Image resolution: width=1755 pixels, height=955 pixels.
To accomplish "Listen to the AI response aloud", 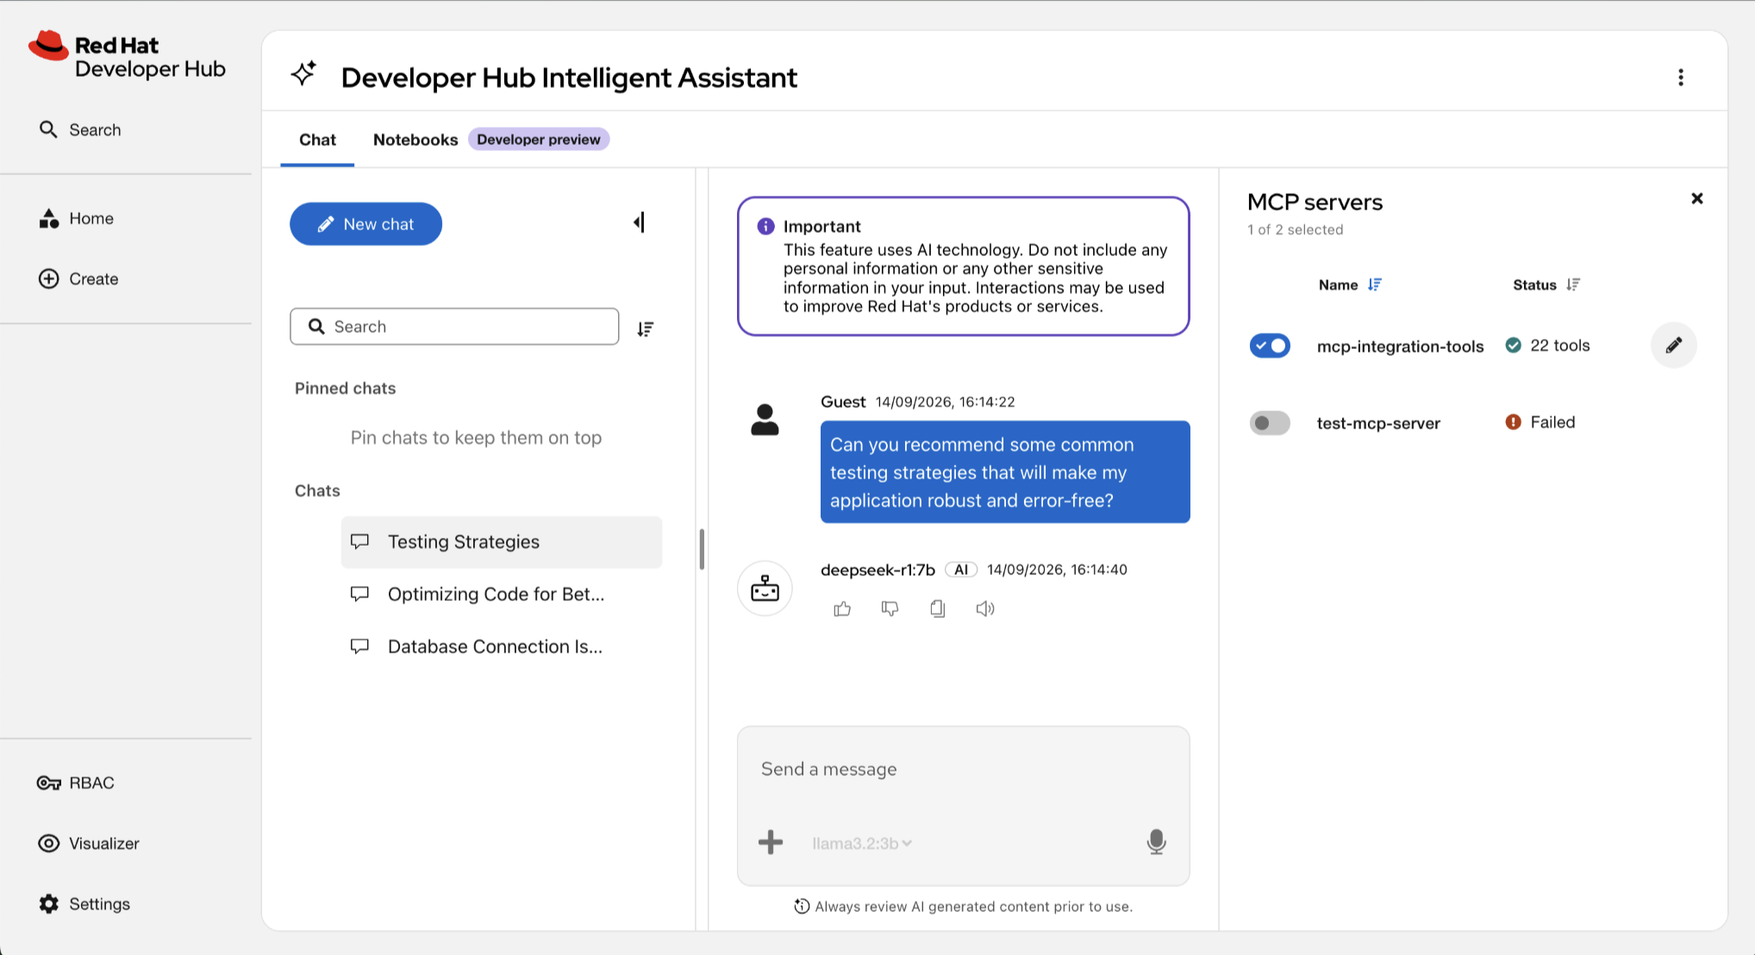I will coord(985,609).
